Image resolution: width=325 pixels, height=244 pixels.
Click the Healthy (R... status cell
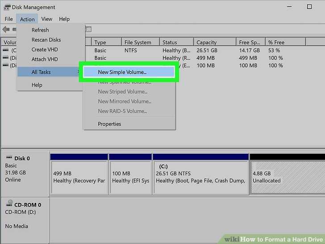click(176, 58)
